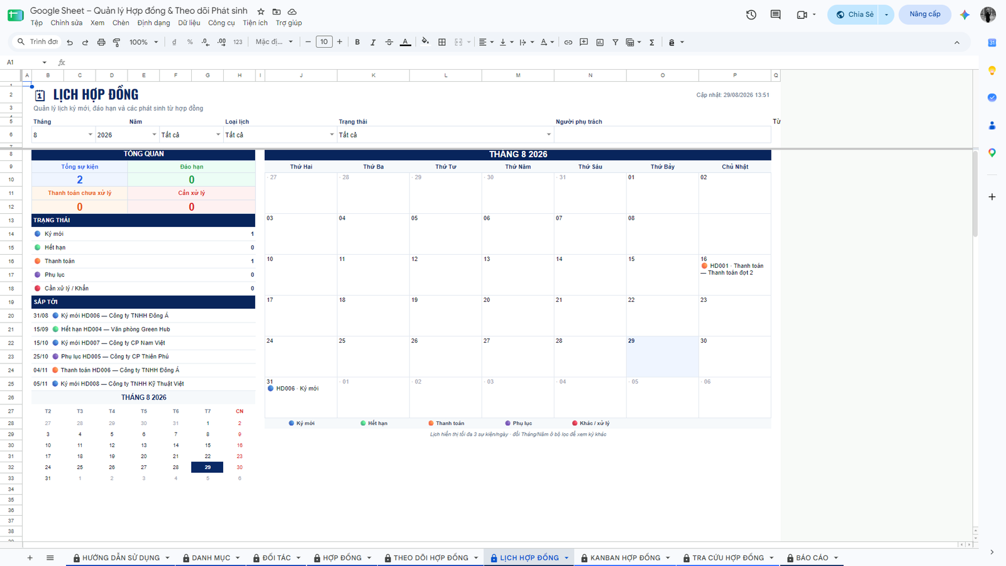This screenshot has width=1006, height=566.
Task: Open the fill color picker
Action: click(x=426, y=42)
